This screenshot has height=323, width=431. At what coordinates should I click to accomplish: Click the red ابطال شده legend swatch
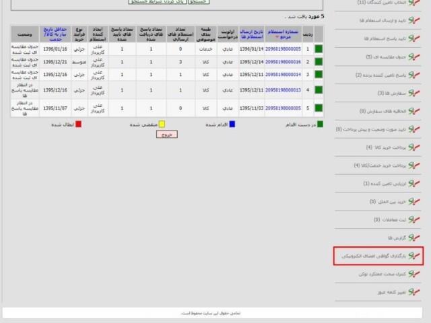tap(78, 124)
